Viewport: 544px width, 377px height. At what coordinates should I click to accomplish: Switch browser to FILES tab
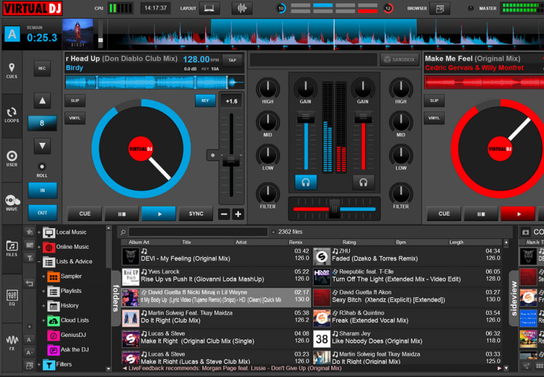coord(11,249)
